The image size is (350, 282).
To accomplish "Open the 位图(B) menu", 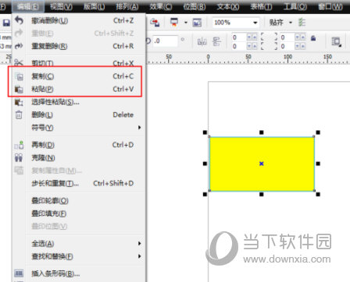I will pyautogui.click(x=195, y=6).
